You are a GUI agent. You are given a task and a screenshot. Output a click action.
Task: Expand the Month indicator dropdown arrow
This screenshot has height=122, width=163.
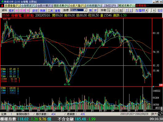pos(85,10)
